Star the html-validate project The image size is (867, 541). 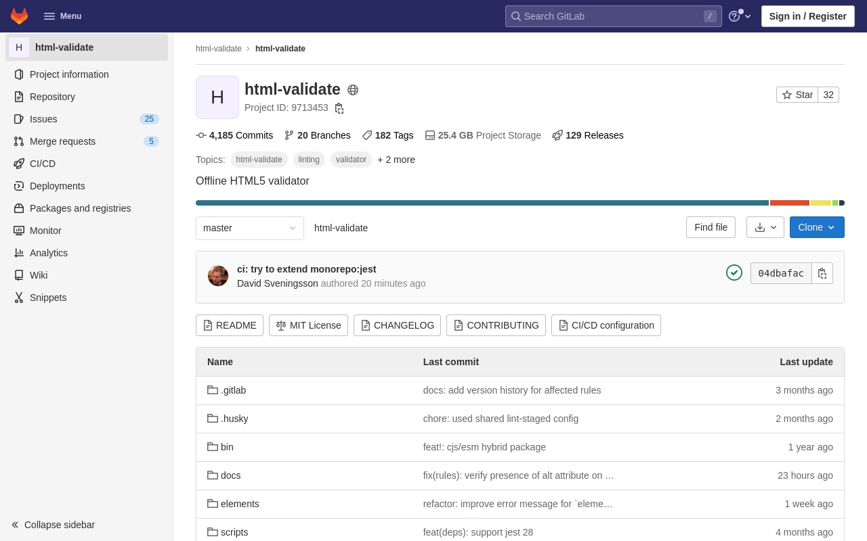[x=797, y=95]
